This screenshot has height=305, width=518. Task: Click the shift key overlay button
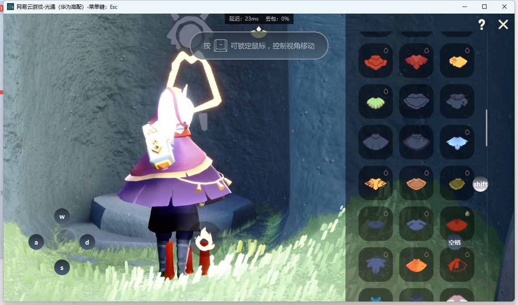coord(480,184)
